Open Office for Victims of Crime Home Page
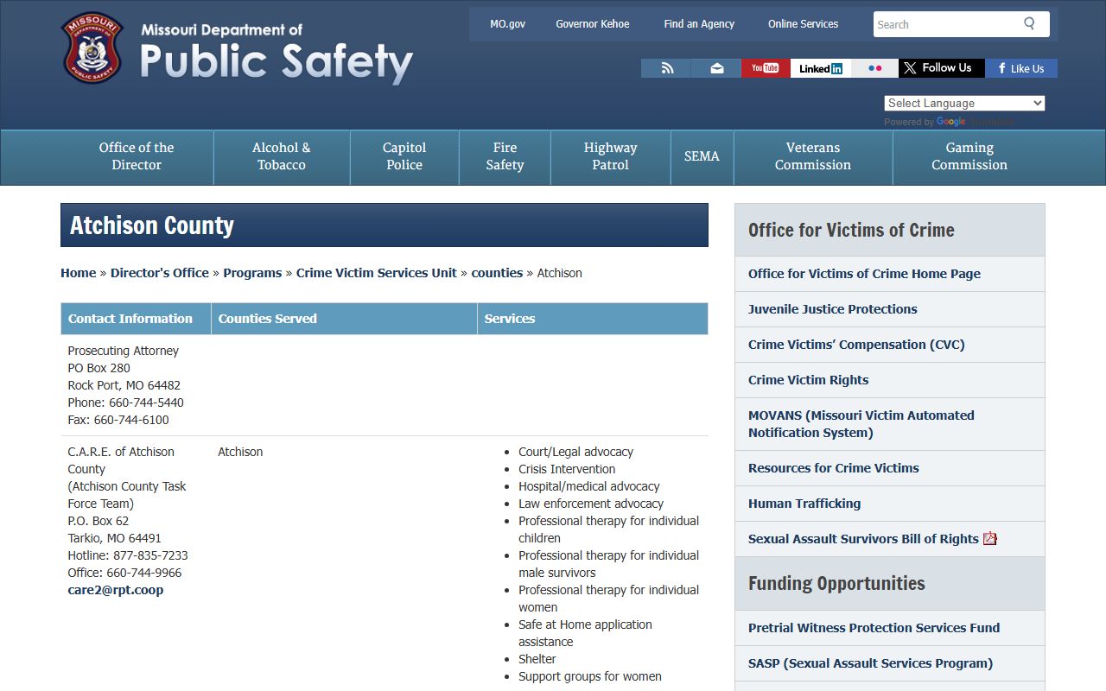This screenshot has height=691, width=1106. coord(864,274)
